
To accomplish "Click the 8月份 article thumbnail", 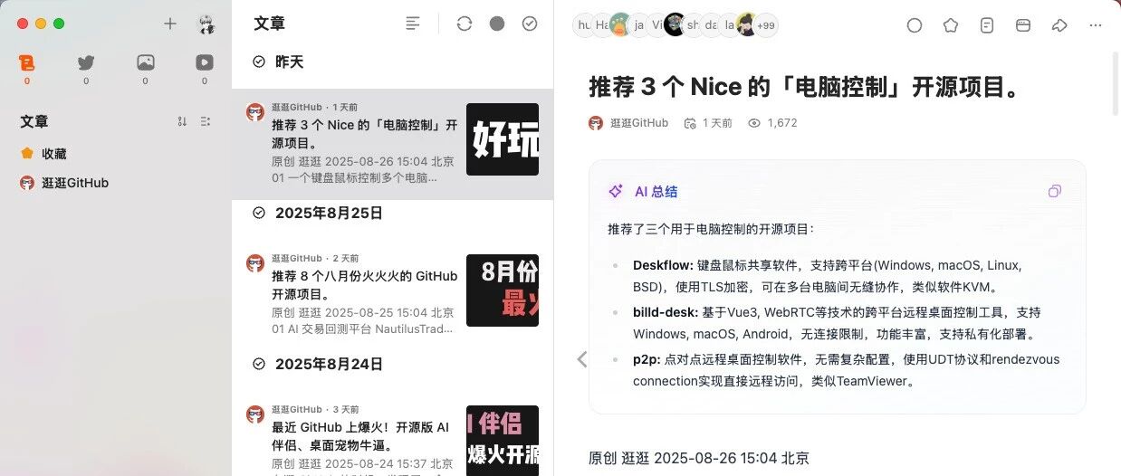I will coord(503,290).
